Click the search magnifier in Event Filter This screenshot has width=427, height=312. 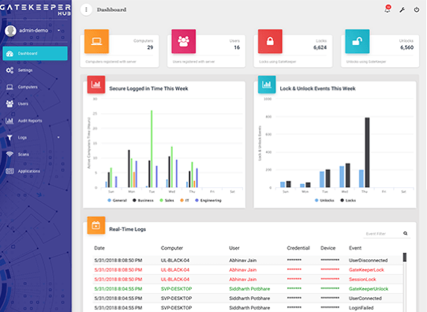tap(405, 233)
